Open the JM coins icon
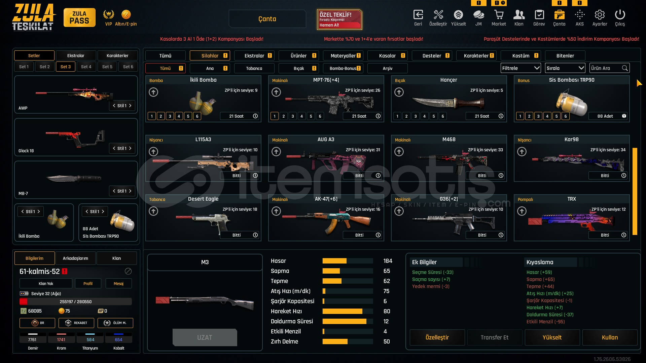646x363 pixels. (x=478, y=15)
